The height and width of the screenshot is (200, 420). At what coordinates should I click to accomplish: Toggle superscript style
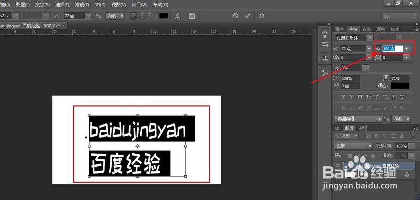(x=377, y=97)
